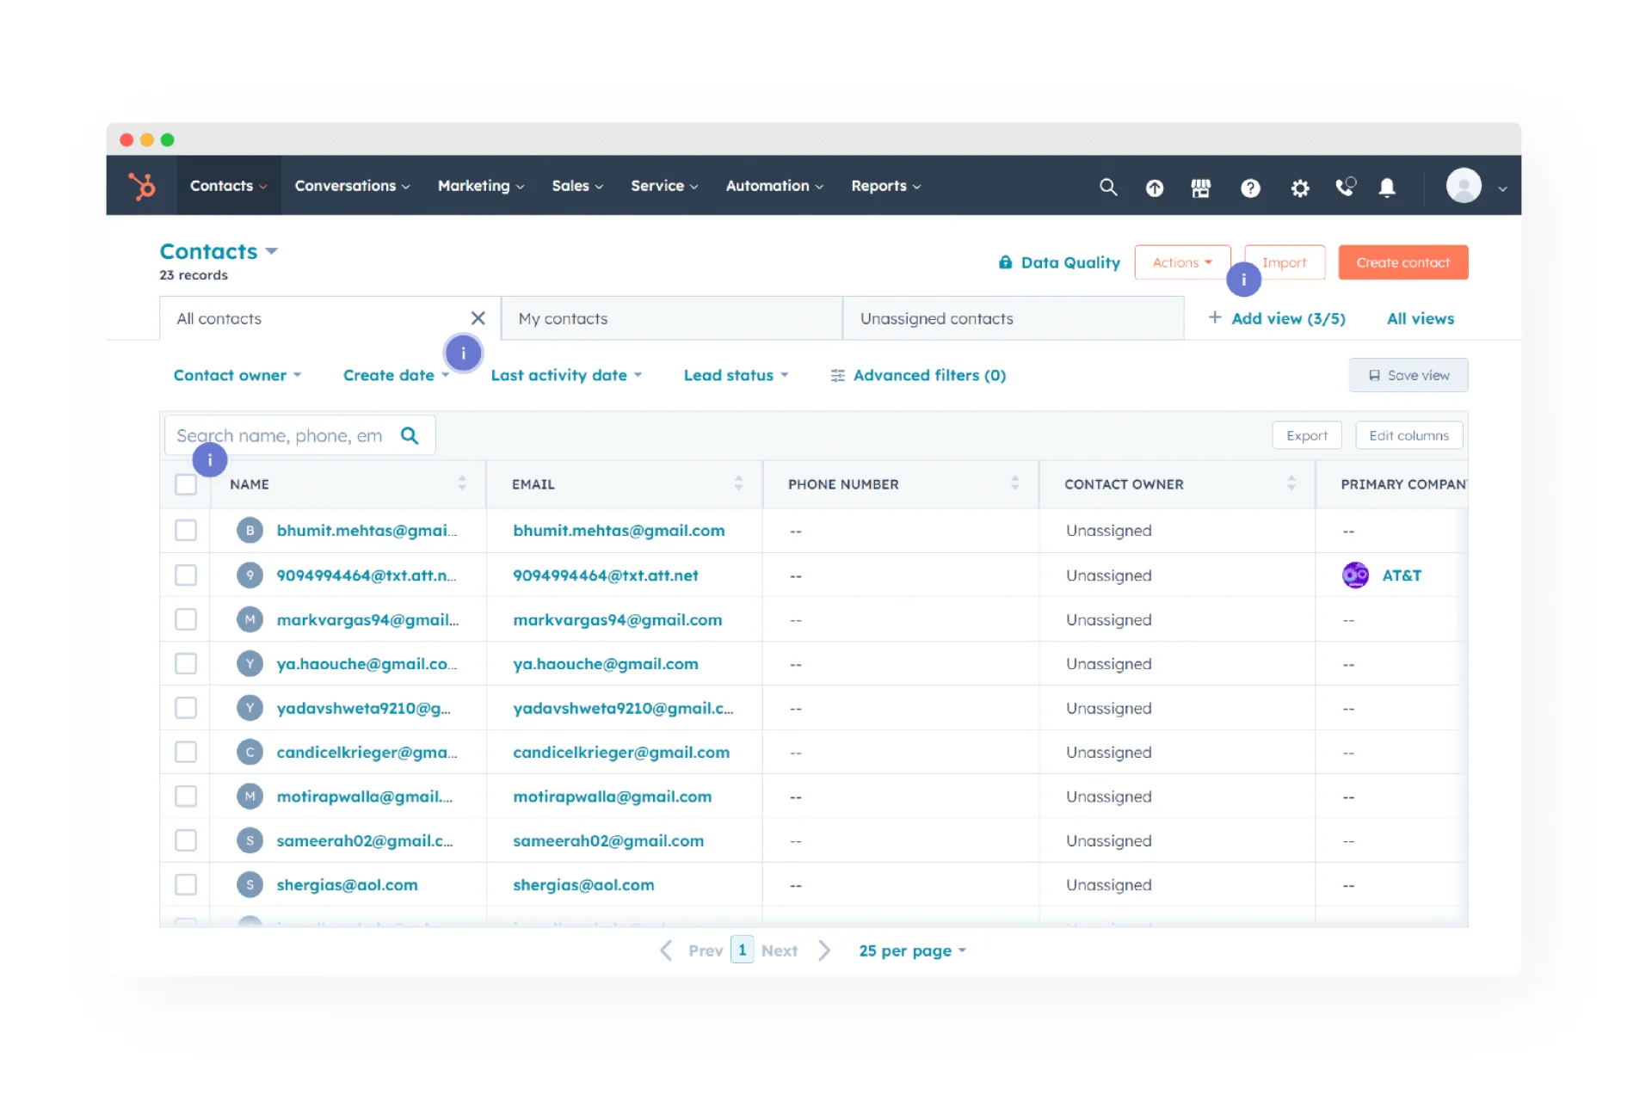The width and height of the screenshot is (1652, 1101).
Task: Open the Contacts menu item
Action: (226, 186)
